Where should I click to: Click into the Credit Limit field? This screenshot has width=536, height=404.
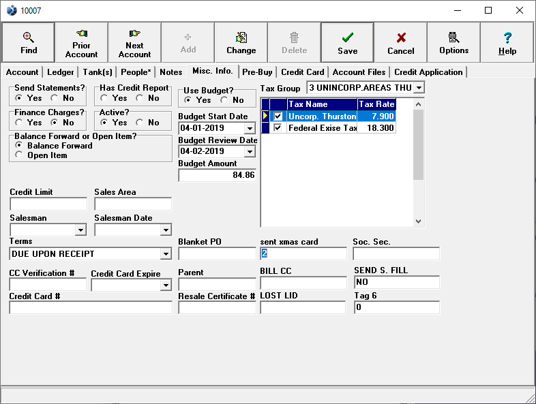pyautogui.click(x=48, y=204)
